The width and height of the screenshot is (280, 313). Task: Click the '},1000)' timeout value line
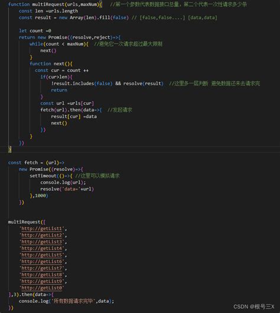tap(39, 196)
